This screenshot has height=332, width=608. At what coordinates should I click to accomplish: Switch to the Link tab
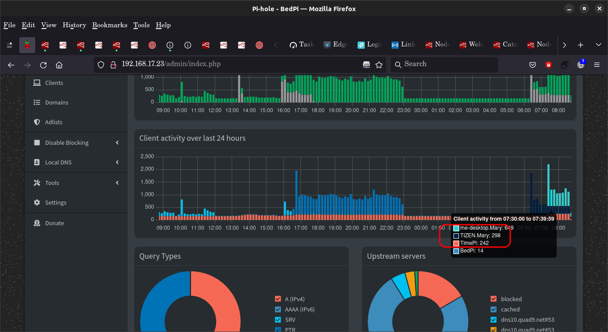pos(404,45)
